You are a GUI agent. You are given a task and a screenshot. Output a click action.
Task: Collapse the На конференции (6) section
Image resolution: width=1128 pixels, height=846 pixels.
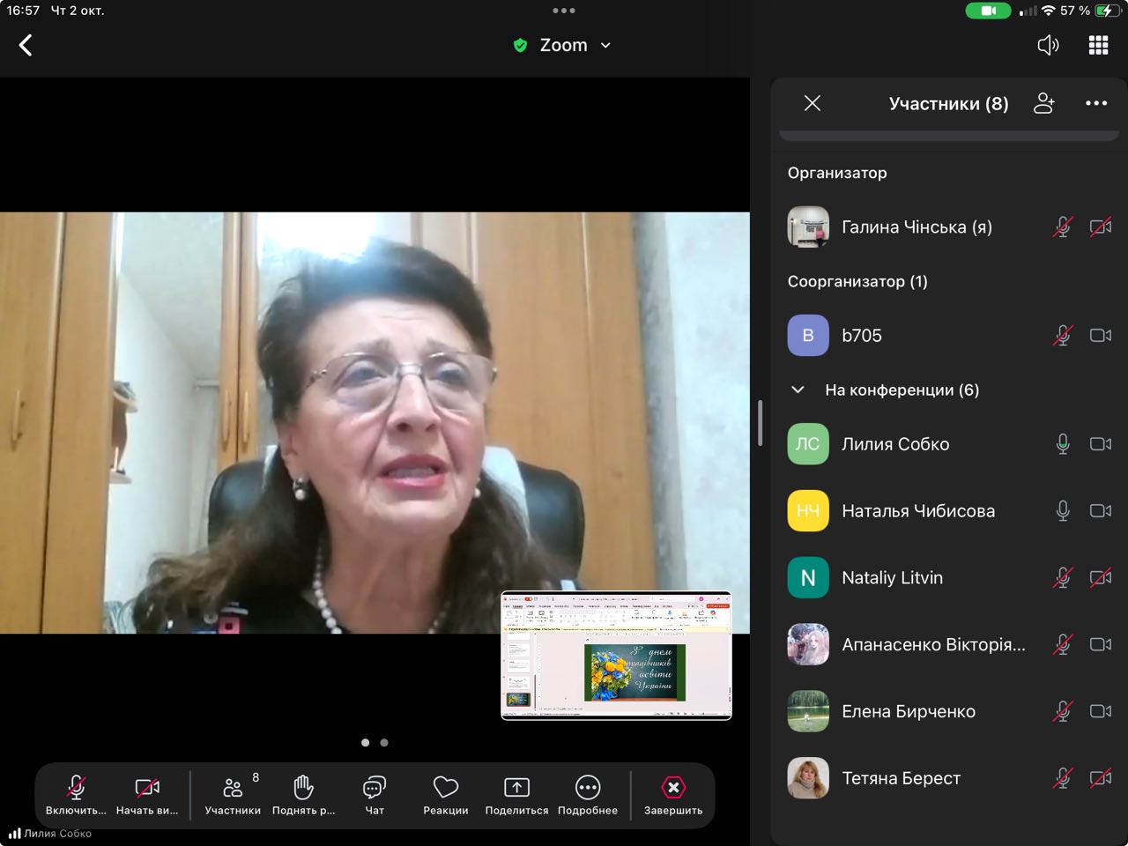tap(798, 390)
